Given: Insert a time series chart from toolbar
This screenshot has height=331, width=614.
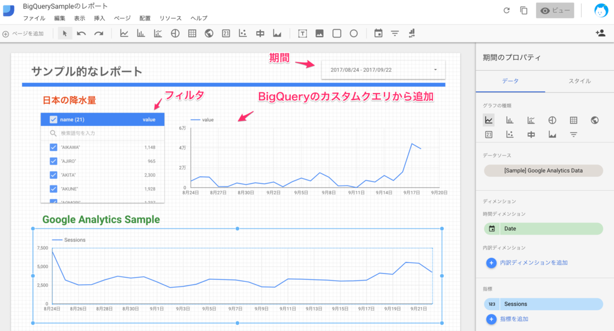Looking at the screenshot, I should (124, 34).
